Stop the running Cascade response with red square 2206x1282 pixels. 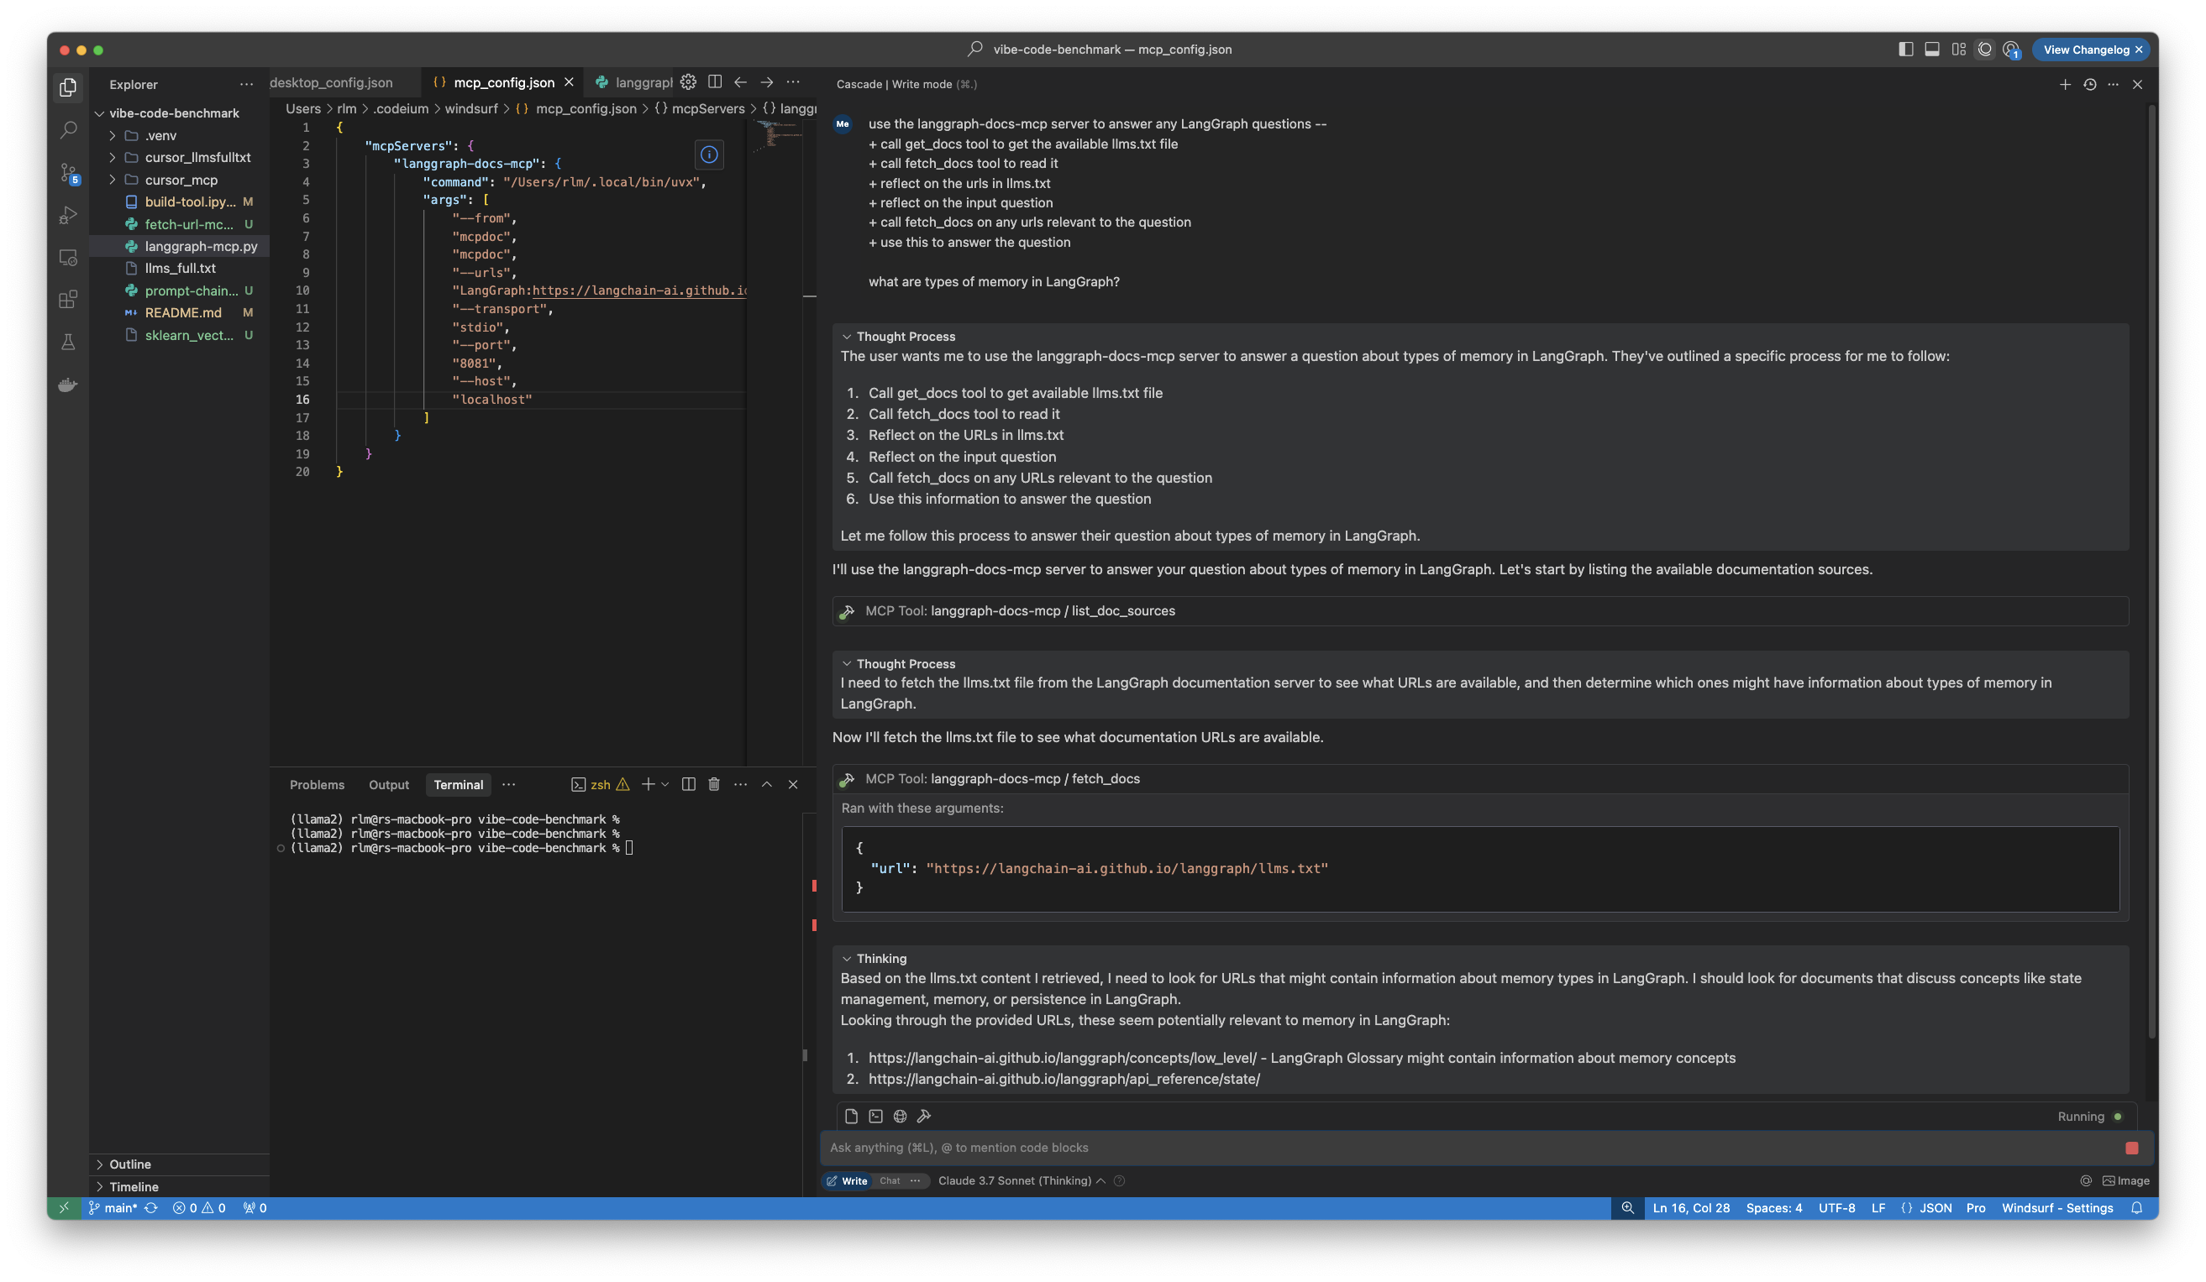(x=2130, y=1149)
